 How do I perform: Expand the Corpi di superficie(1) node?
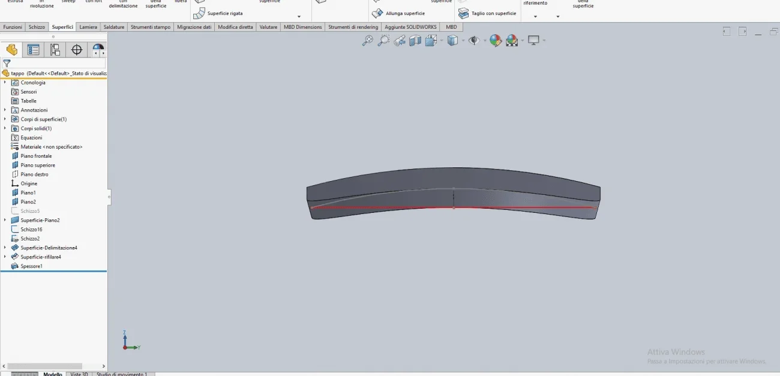5,119
